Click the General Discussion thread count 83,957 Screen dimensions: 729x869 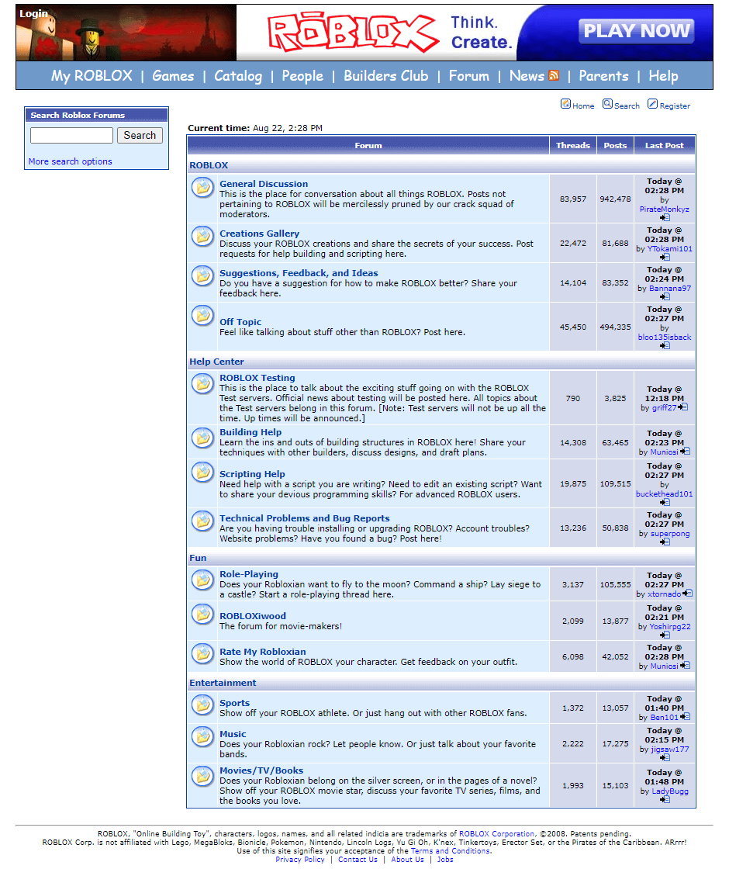coord(573,199)
